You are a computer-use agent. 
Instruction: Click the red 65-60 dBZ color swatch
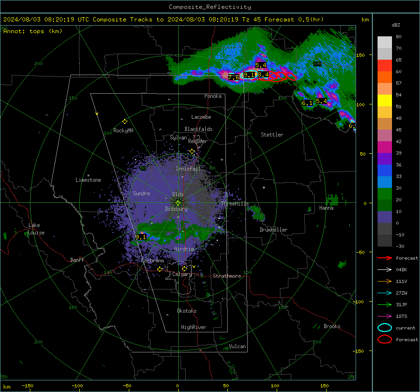pyautogui.click(x=385, y=66)
